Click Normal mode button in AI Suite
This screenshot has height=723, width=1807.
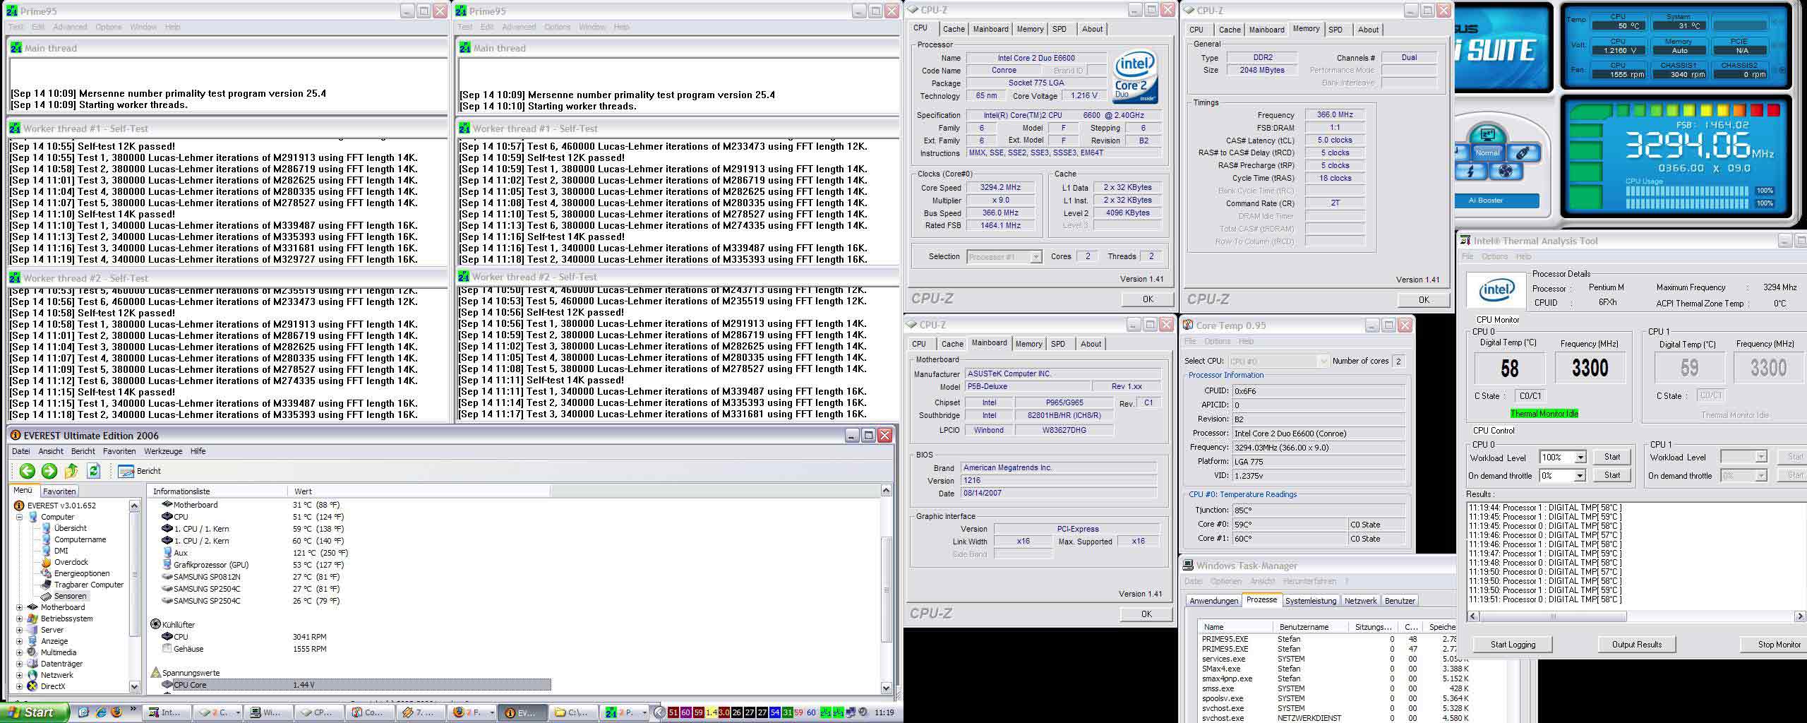click(1487, 153)
